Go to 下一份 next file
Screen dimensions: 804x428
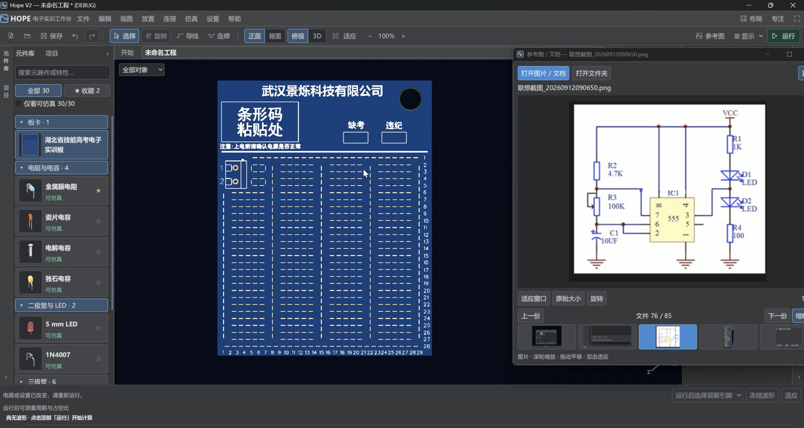[777, 316]
